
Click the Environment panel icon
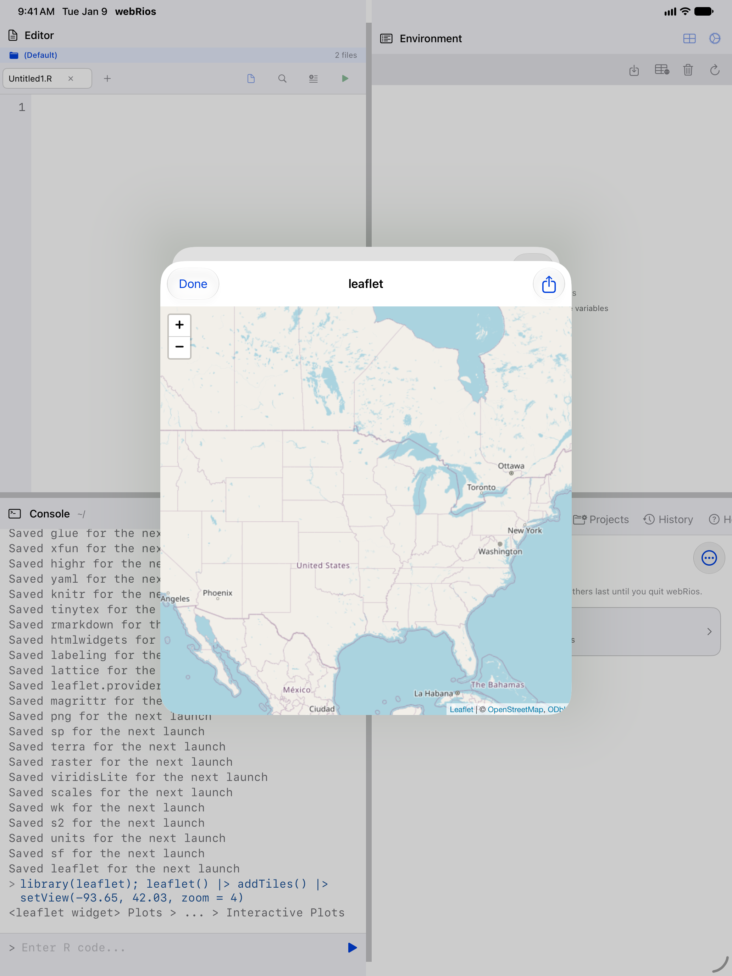point(386,38)
